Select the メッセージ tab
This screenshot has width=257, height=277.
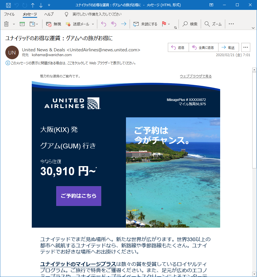point(30,14)
